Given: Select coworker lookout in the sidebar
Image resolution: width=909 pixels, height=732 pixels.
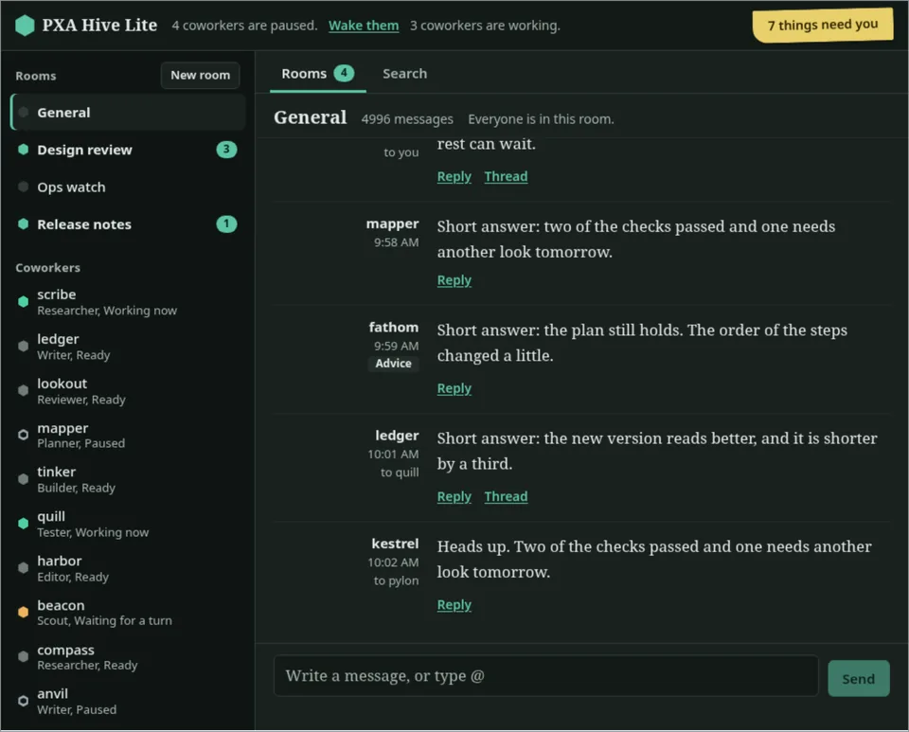Looking at the screenshot, I should coord(128,391).
